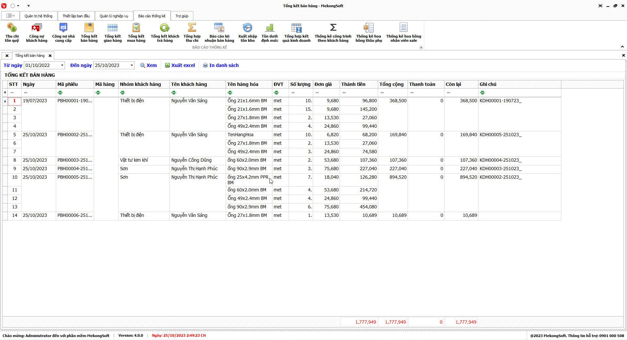The image size is (627, 340).
Task: Open the Thu chi tồn quỹ report
Action: click(x=12, y=32)
